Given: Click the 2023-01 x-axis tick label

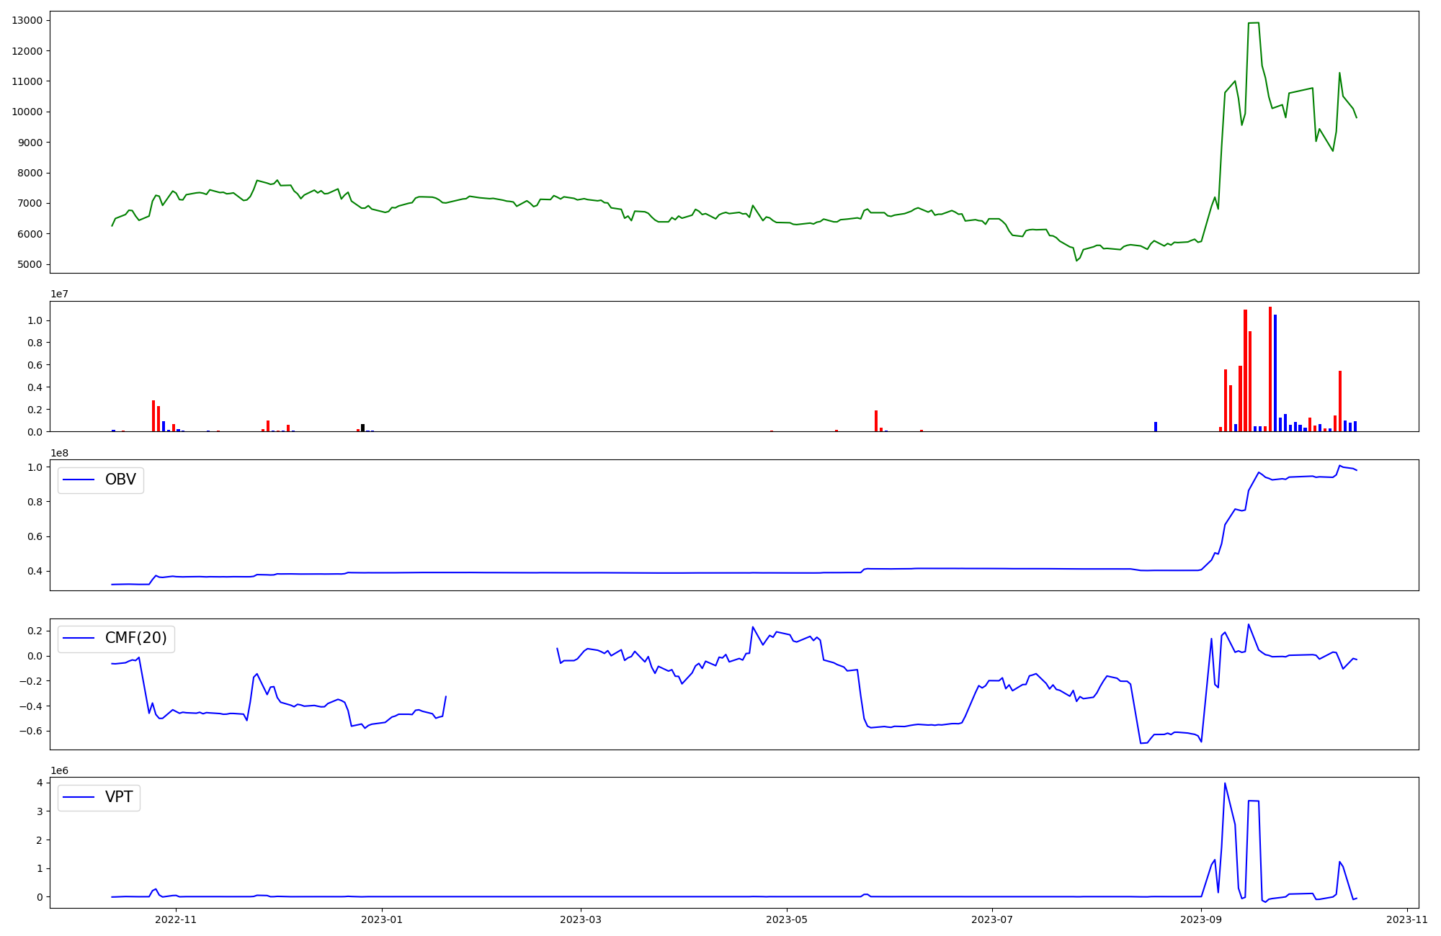Looking at the screenshot, I should (x=381, y=919).
